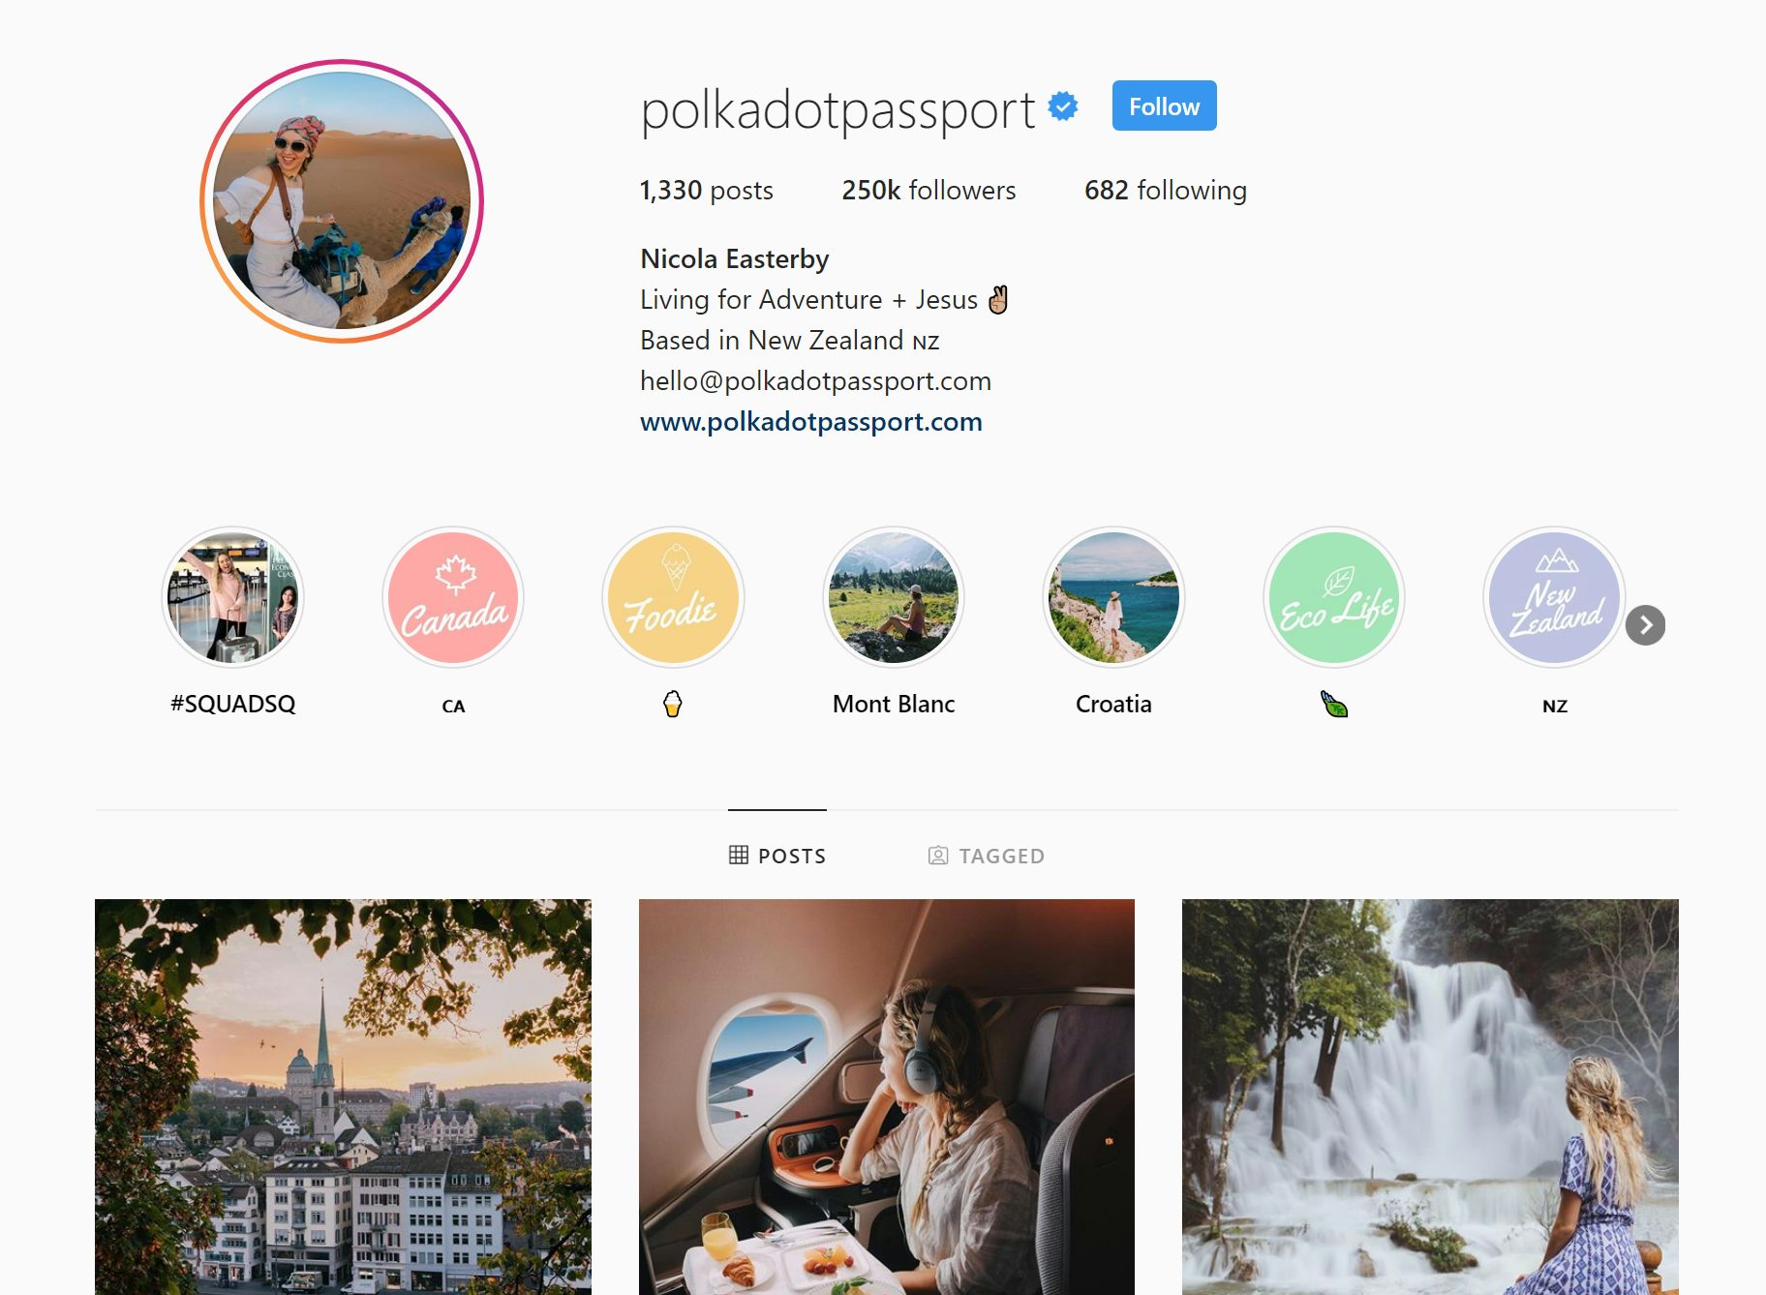Open the New Zealand highlight
This screenshot has width=1766, height=1295.
point(1554,597)
